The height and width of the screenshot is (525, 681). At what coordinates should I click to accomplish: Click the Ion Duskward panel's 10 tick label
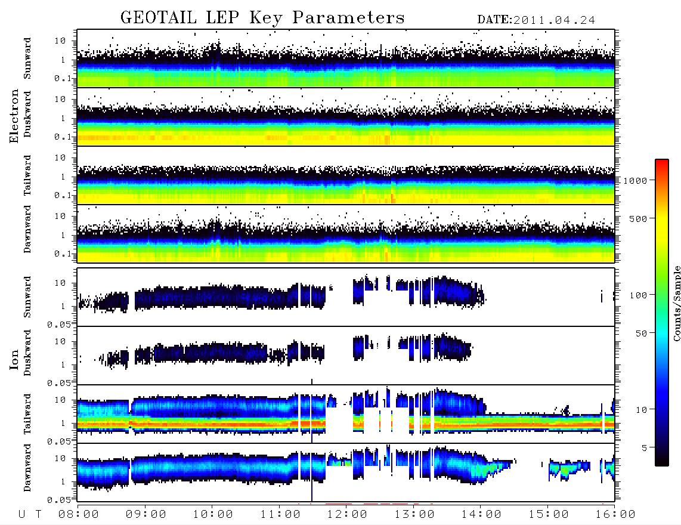[x=60, y=342]
